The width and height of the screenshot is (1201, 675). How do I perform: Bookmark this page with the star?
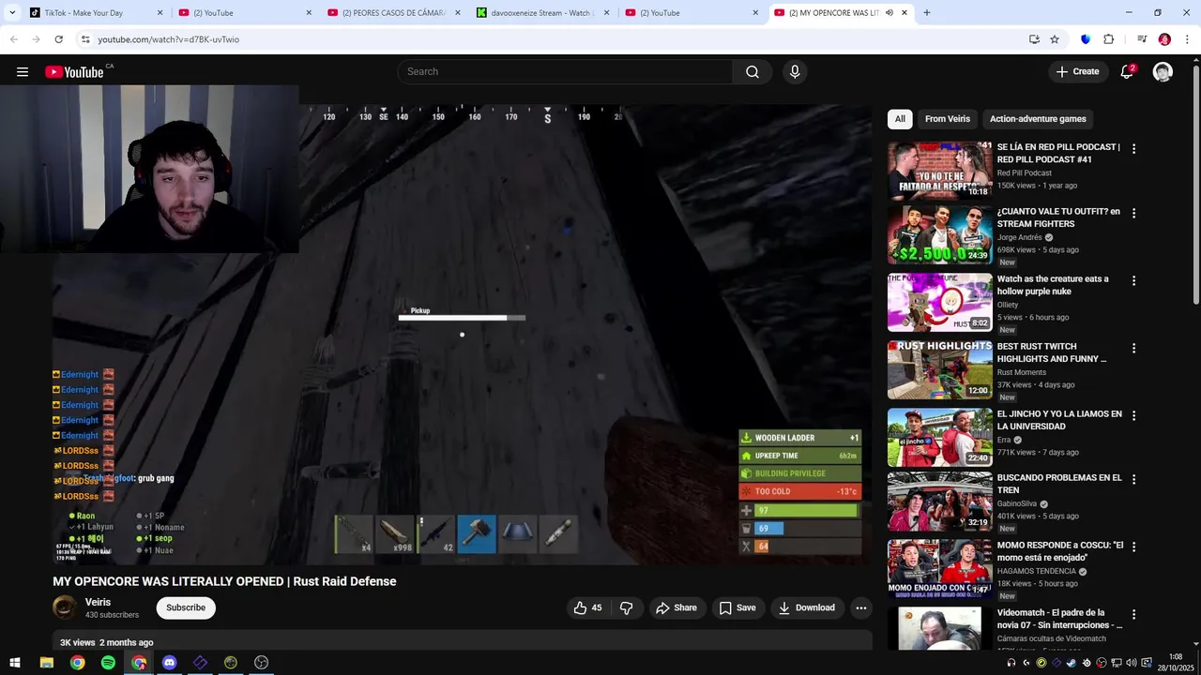tap(1055, 39)
